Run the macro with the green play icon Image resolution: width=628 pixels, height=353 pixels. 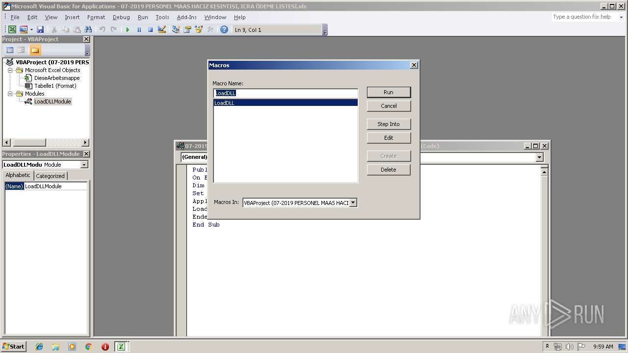tap(128, 29)
